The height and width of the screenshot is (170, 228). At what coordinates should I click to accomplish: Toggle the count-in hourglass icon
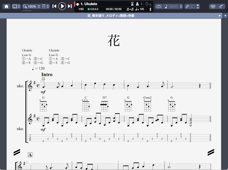(x=132, y=4)
